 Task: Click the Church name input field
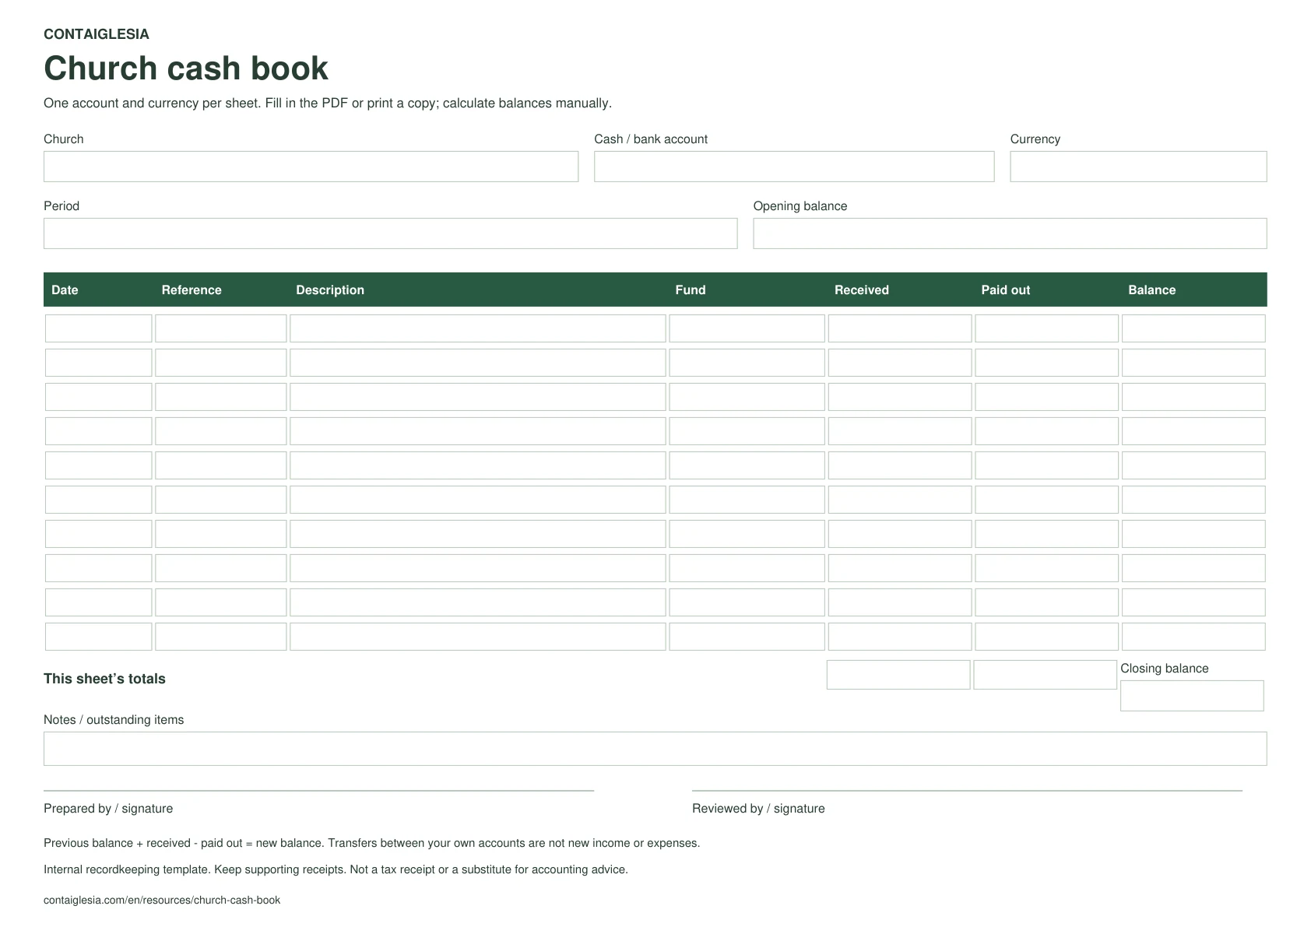pyautogui.click(x=311, y=167)
